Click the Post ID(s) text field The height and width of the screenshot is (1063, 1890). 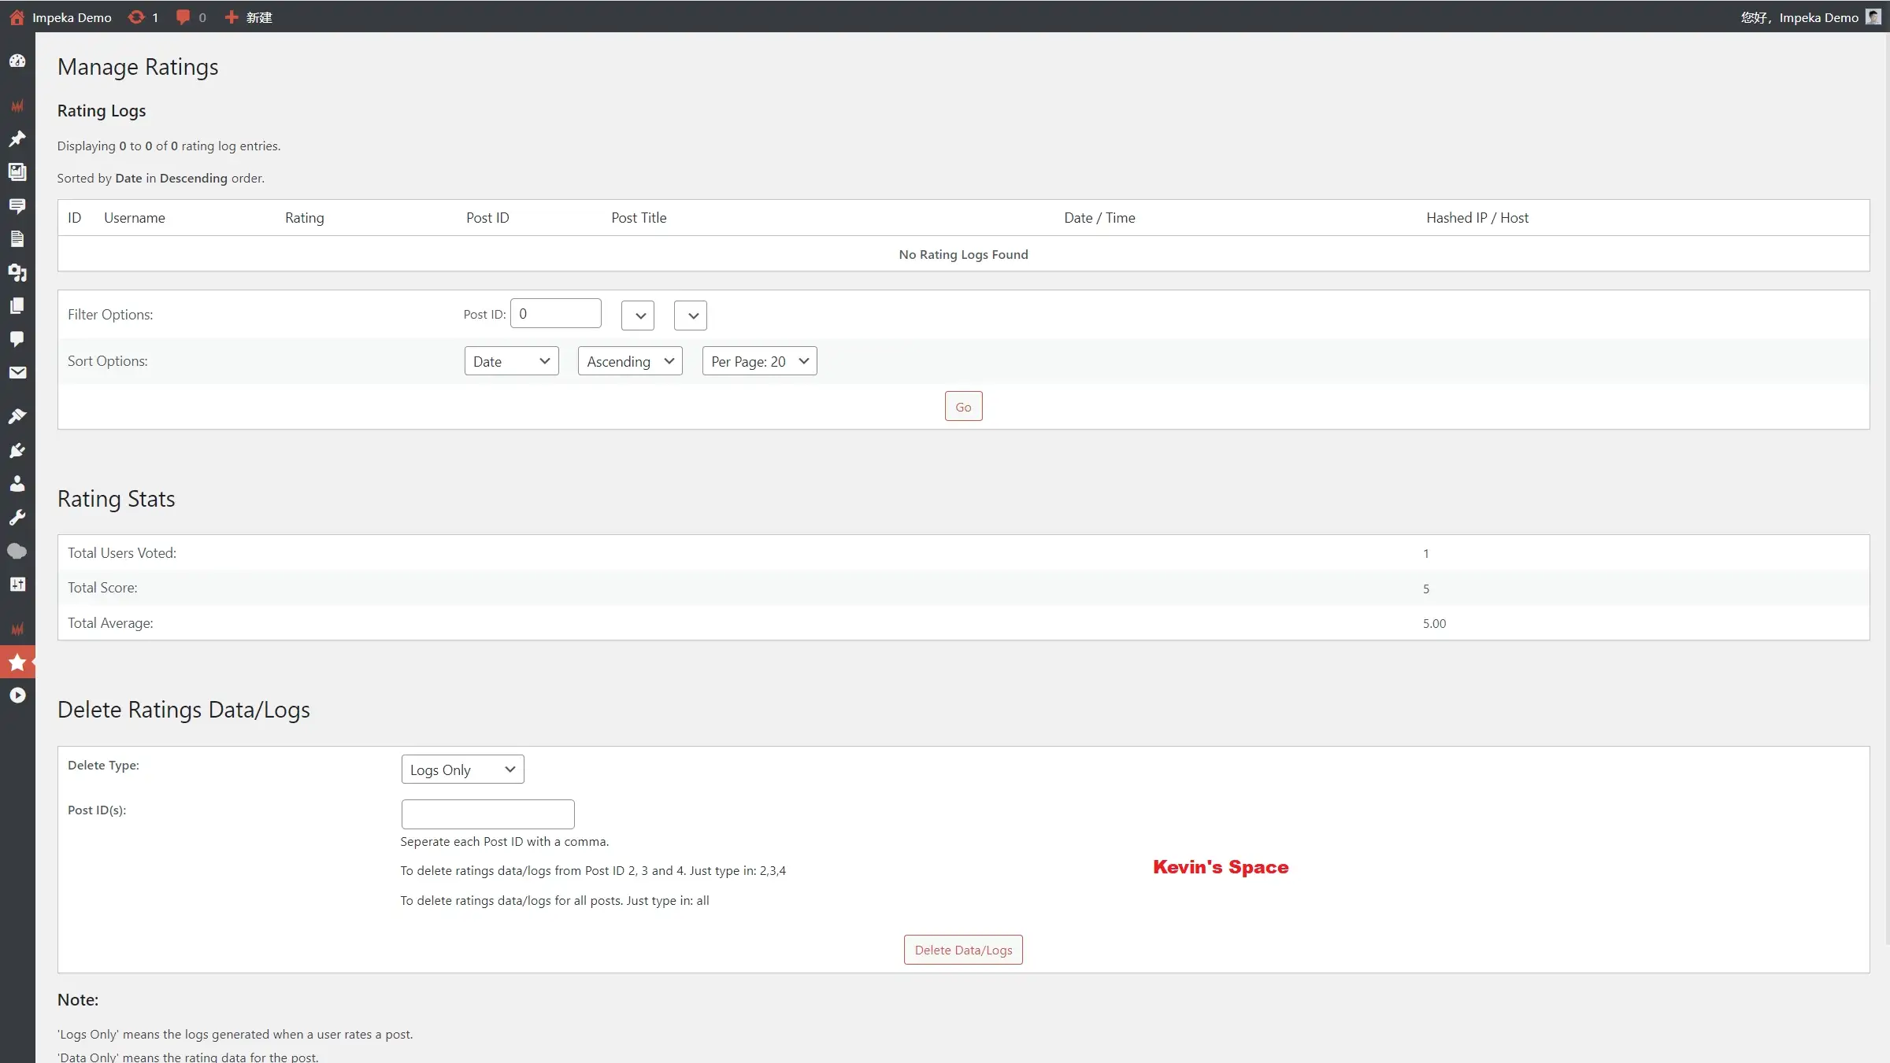[x=487, y=814]
